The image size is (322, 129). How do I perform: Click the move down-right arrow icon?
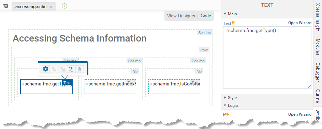point(62,69)
